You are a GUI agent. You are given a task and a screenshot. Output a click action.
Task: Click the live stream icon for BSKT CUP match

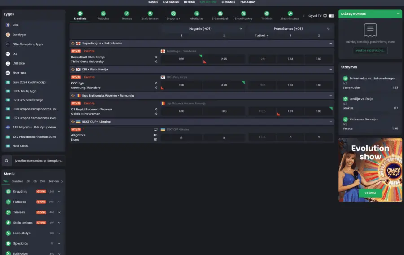156,129
